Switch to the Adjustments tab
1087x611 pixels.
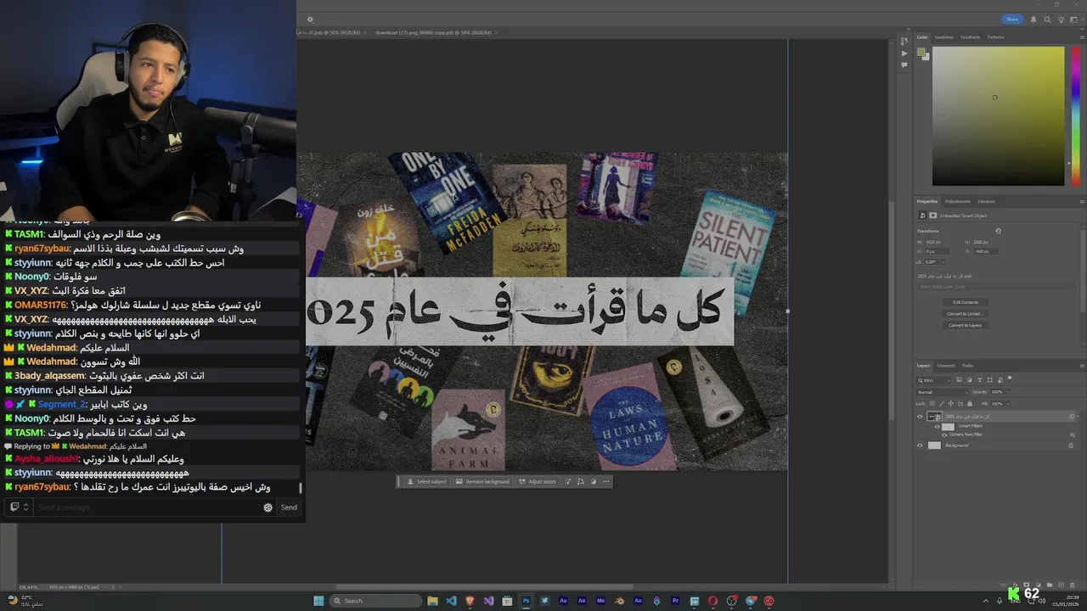point(958,202)
